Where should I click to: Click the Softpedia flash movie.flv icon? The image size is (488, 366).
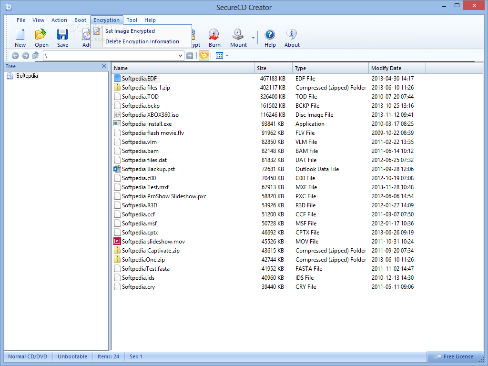pos(117,132)
